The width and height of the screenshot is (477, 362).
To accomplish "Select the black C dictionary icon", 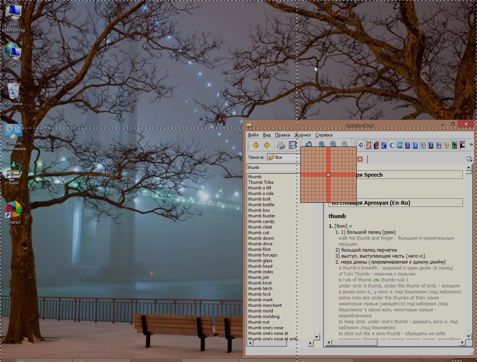I will [x=462, y=145].
